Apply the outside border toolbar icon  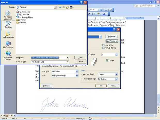tap(93, 14)
